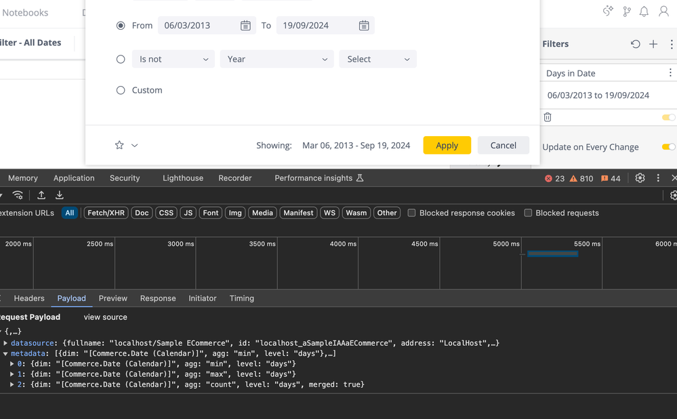The height and width of the screenshot is (419, 677).
Task: Reset filters with the undo arrow icon
Action: click(x=635, y=44)
